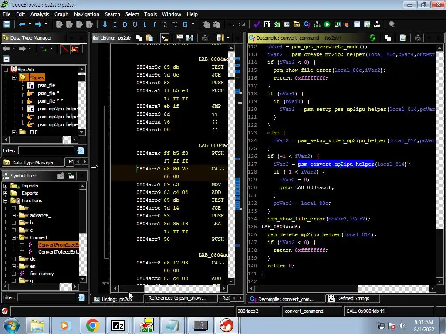Click the orange diamond toolbar icon
Screen dimensions: 446x334
click(347, 24)
